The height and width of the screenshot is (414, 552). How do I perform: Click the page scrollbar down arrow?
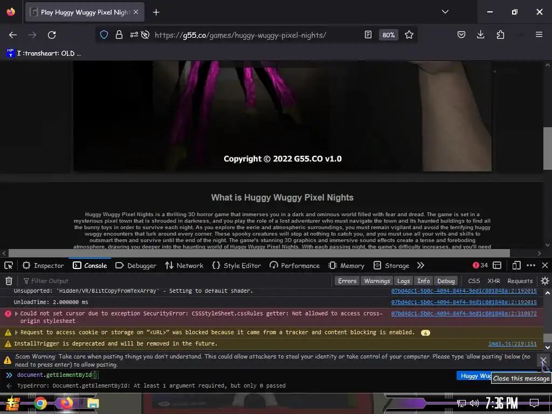click(548, 245)
